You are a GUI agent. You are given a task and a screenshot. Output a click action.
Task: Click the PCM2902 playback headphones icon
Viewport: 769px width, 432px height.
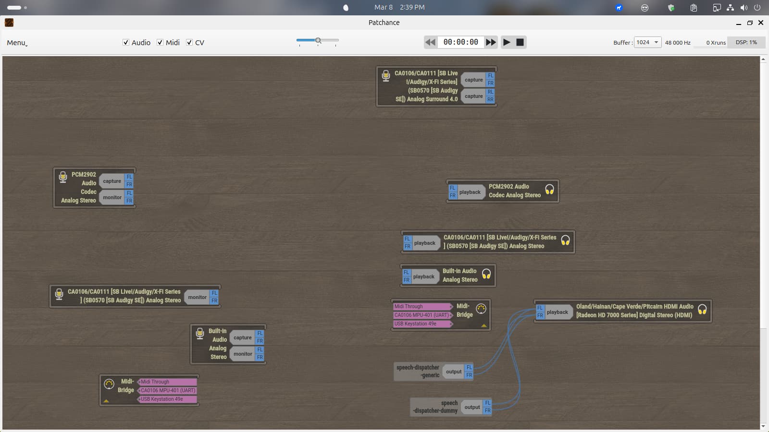pyautogui.click(x=549, y=190)
